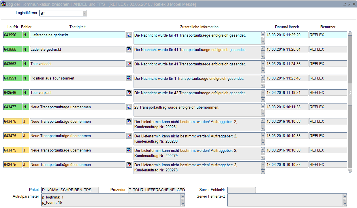Open the editor icon for "Tour verplant"
This screenshot has width=357, height=208.
(x=129, y=92)
